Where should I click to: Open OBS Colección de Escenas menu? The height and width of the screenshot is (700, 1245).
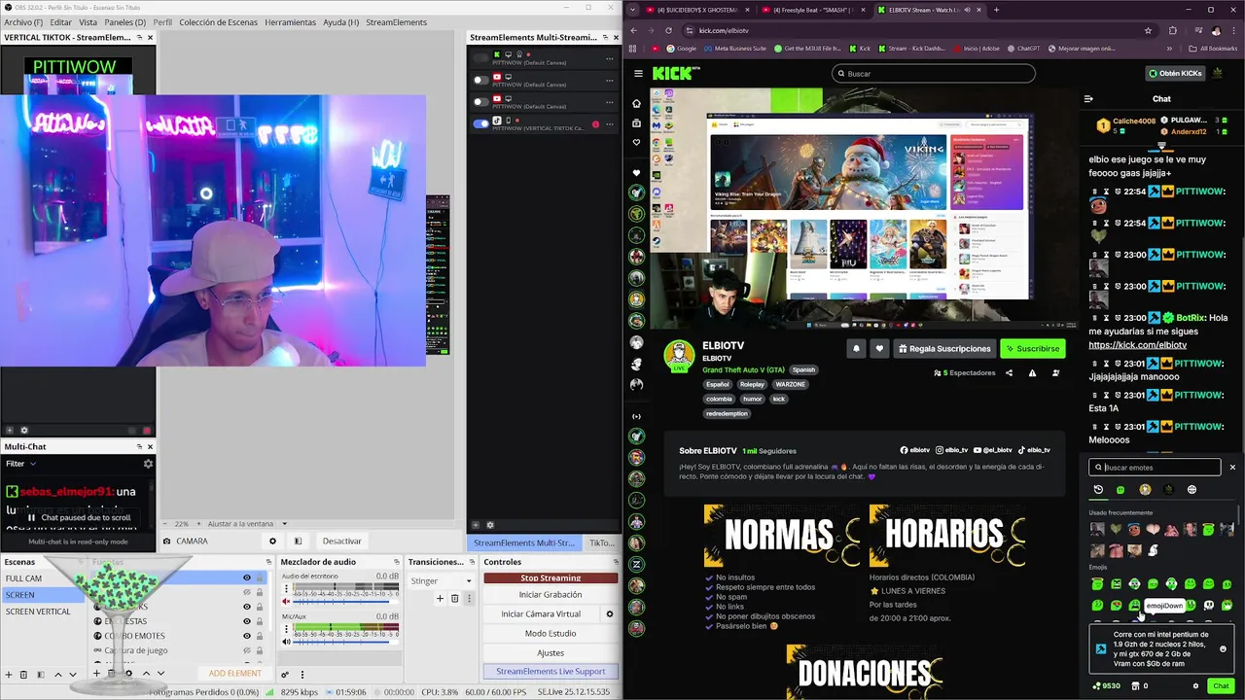219,22
